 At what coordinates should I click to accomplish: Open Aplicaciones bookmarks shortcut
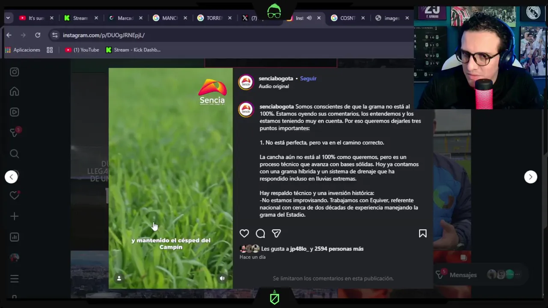pyautogui.click(x=22, y=50)
